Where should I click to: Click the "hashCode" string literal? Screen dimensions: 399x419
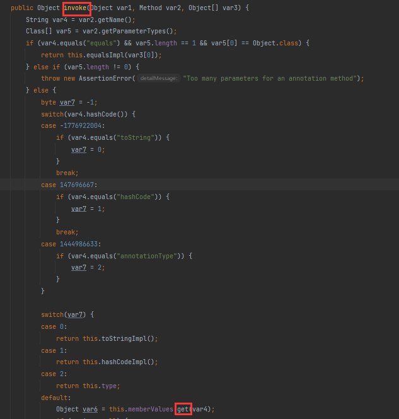coord(136,197)
